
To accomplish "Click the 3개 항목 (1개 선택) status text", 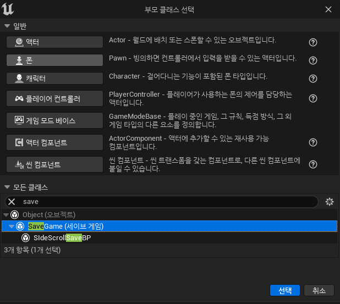I will coord(32,250).
